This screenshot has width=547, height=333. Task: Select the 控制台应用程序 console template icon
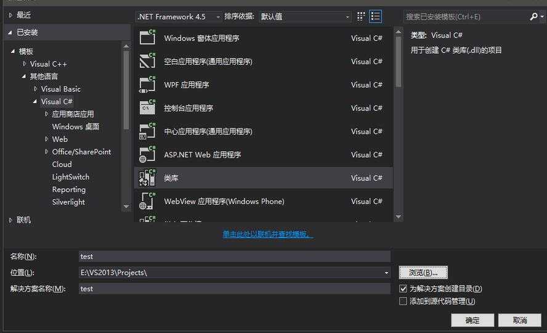tap(147, 107)
